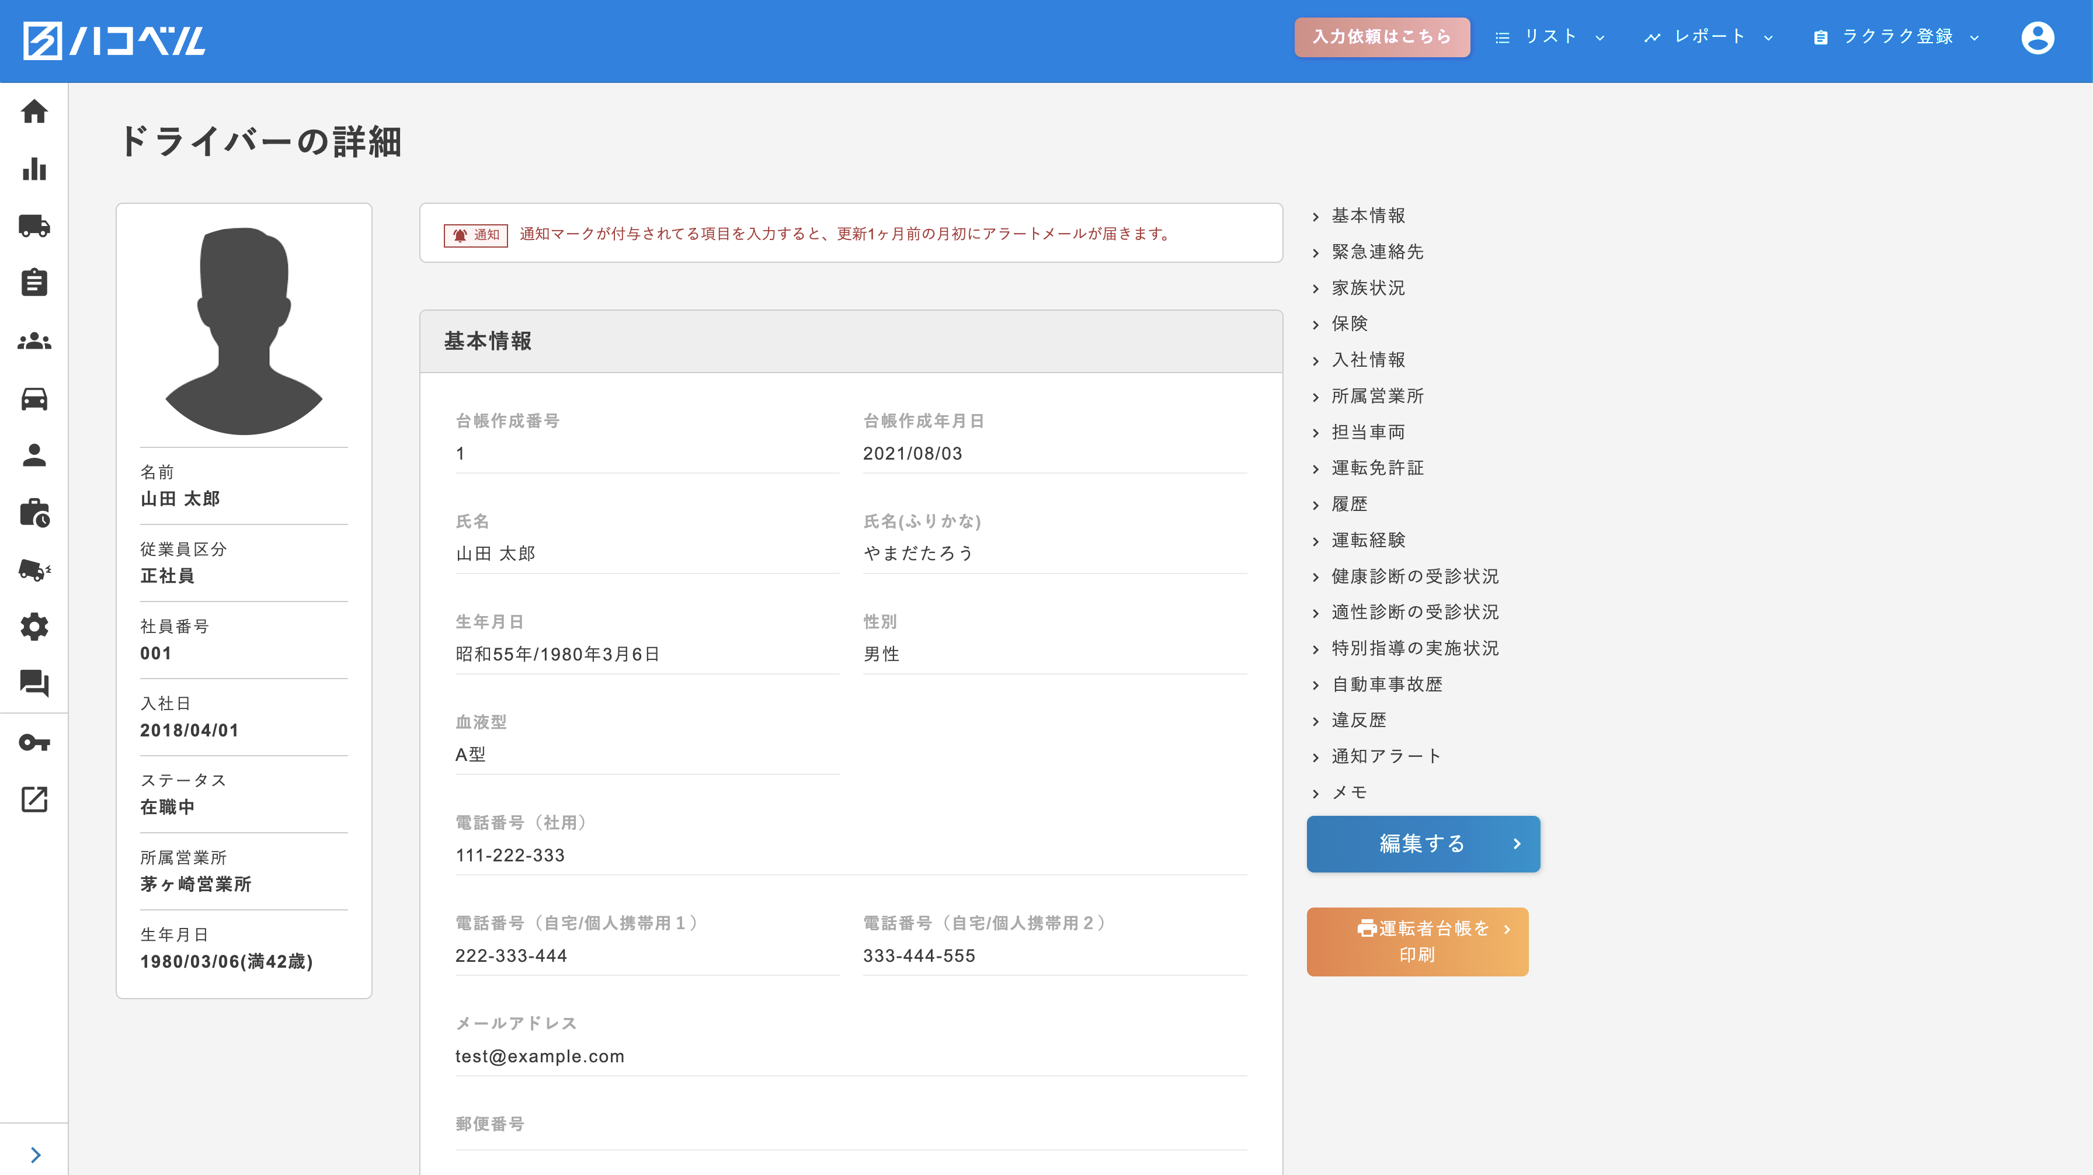Click the truck icon in sidebar
The image size is (2093, 1175).
point(34,226)
